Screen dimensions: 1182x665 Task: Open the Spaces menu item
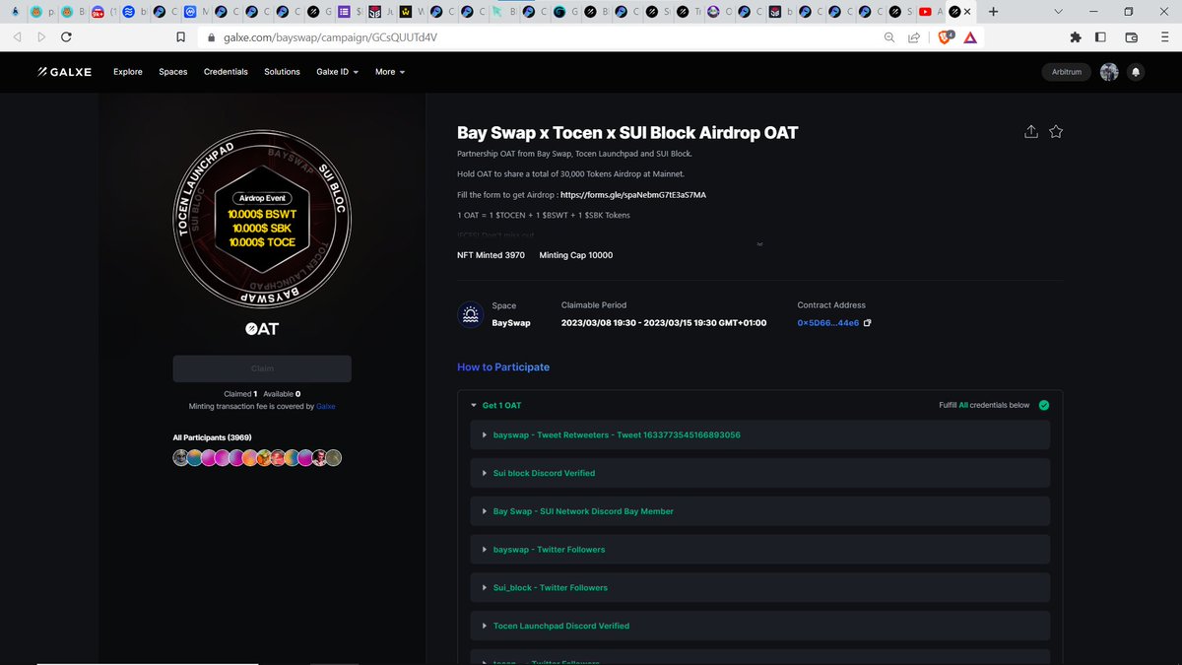(x=173, y=72)
